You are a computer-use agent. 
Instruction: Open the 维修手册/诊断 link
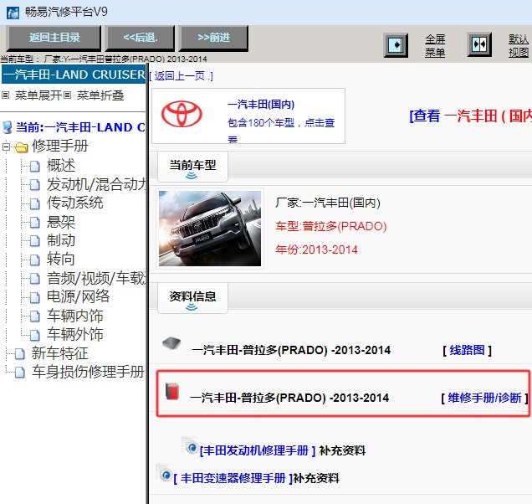coord(484,398)
